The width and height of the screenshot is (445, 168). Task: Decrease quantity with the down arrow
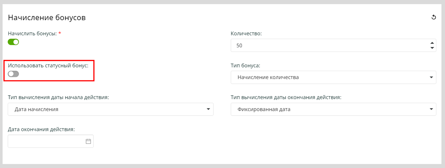click(x=432, y=48)
